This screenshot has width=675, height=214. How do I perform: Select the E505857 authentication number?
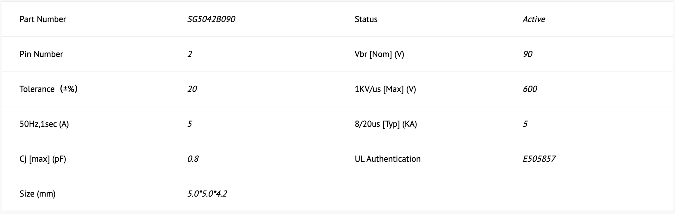539,159
